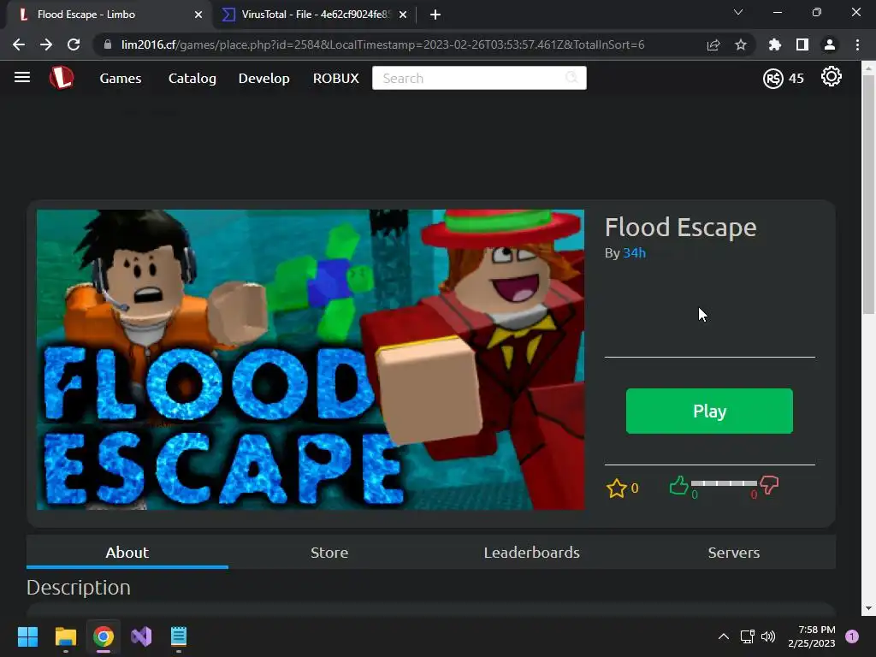The width and height of the screenshot is (876, 657).
Task: Open a new browser tab
Action: click(435, 15)
